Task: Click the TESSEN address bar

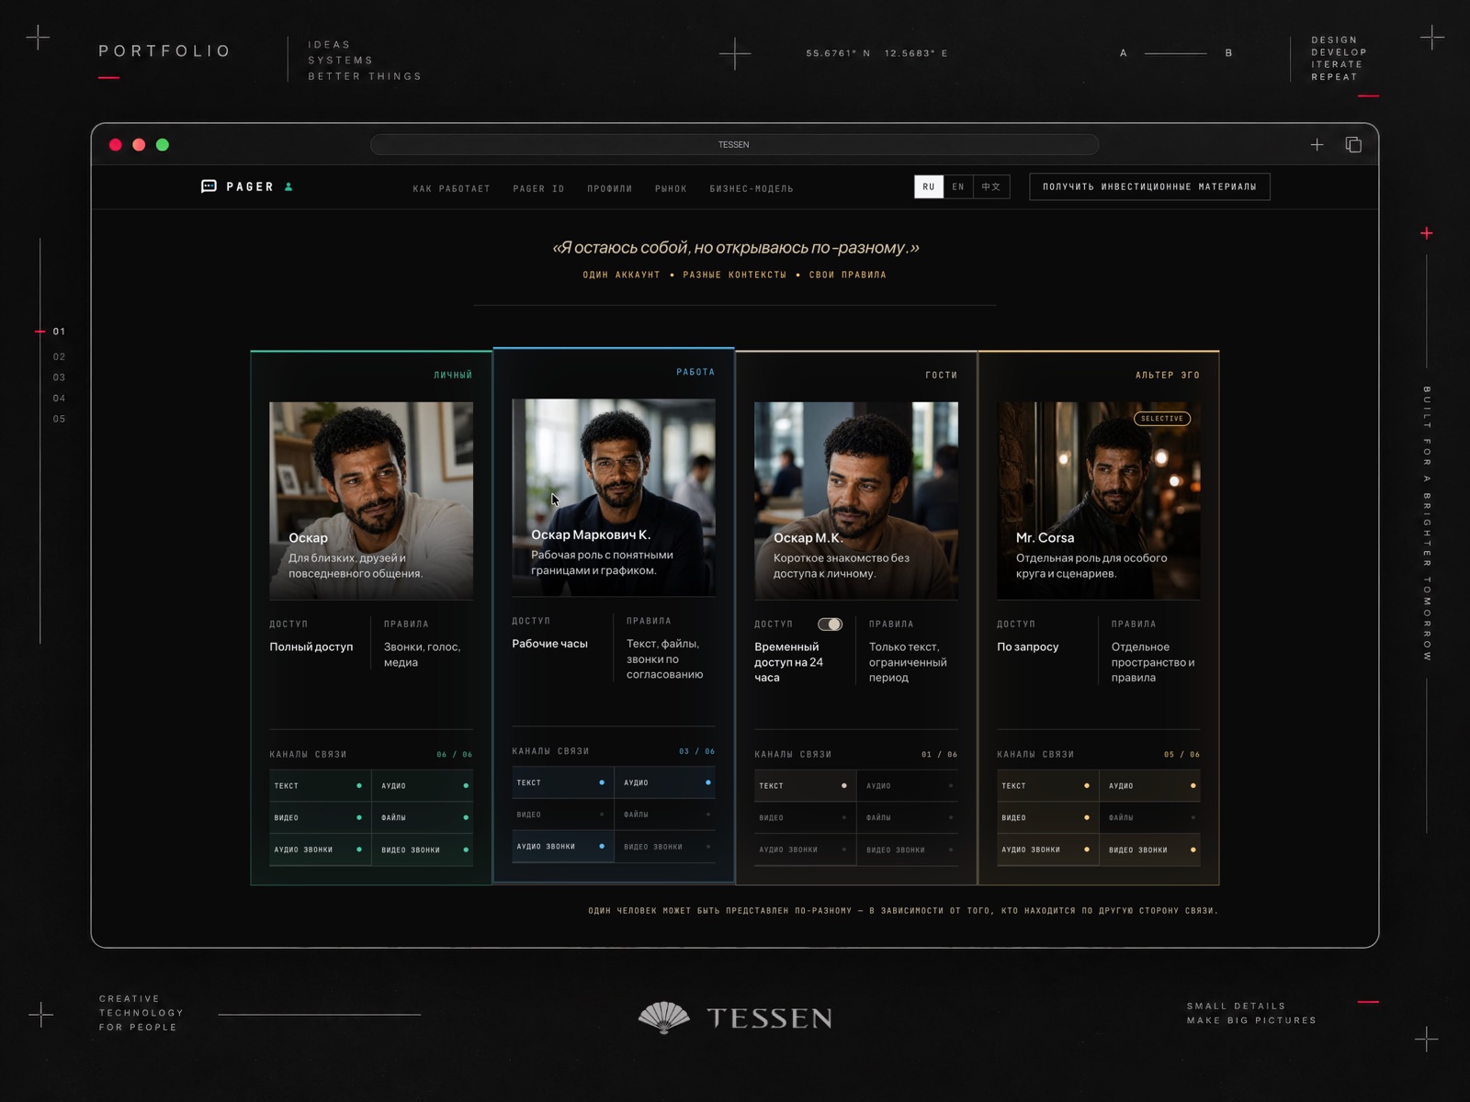Action: [x=734, y=145]
